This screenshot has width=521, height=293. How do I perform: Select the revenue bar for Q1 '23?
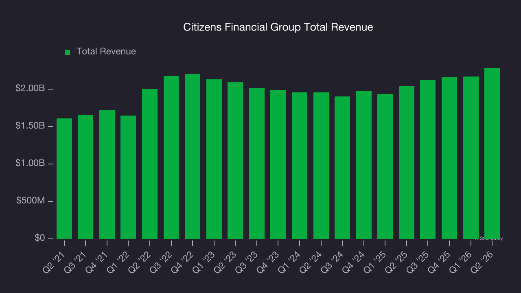[x=214, y=159]
